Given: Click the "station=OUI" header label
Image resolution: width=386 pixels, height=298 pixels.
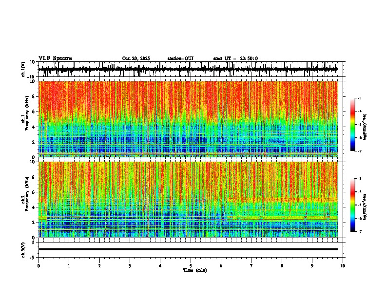Looking at the screenshot, I should tap(180, 58).
